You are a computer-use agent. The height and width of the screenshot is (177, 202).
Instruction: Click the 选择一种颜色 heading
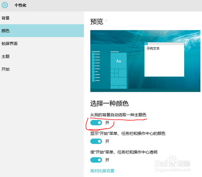click(x=109, y=103)
